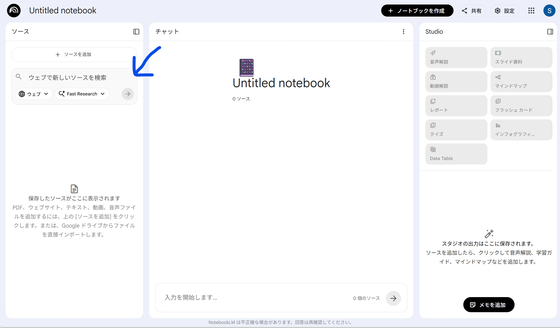The image size is (560, 328).
Task: Collapse the ソース panel
Action: pos(136,32)
